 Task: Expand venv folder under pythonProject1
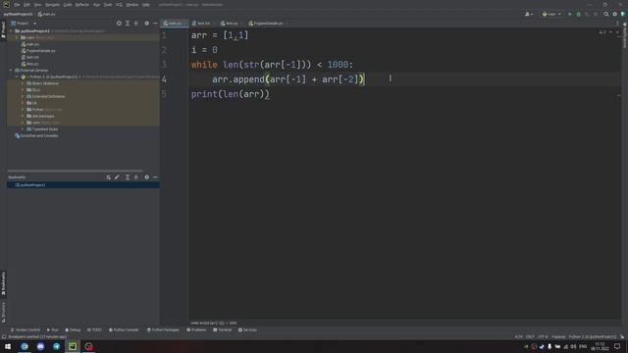tap(17, 37)
